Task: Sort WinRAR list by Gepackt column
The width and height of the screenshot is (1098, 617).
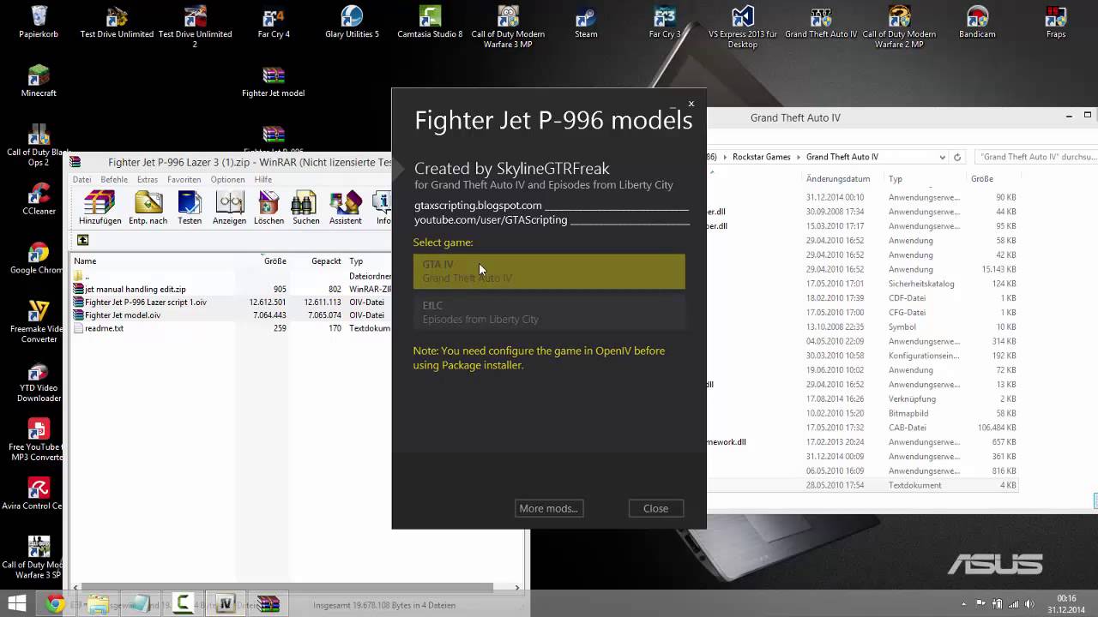Action: (326, 261)
